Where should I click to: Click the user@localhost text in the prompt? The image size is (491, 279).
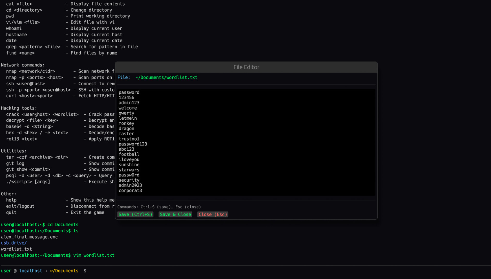pyautogui.click(x=21, y=270)
